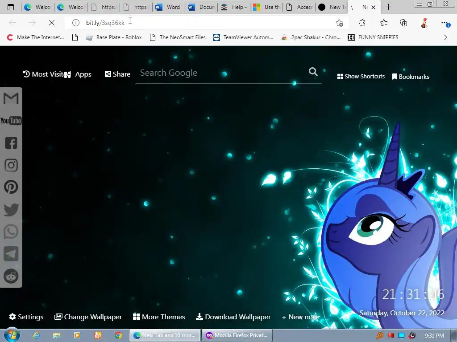Open the tab actions menu icon
Image resolution: width=457 pixels, height=342 pixels.
[x=11, y=7]
